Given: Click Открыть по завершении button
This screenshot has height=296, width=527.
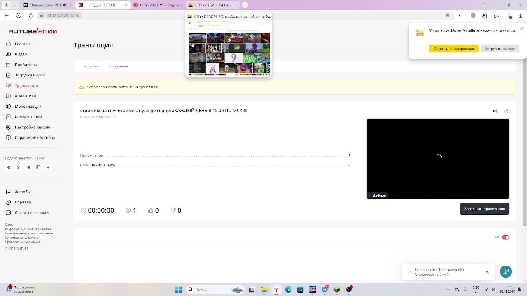Looking at the screenshot, I should (x=453, y=49).
